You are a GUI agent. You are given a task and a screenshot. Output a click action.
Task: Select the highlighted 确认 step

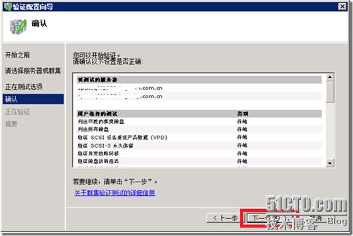[33, 99]
